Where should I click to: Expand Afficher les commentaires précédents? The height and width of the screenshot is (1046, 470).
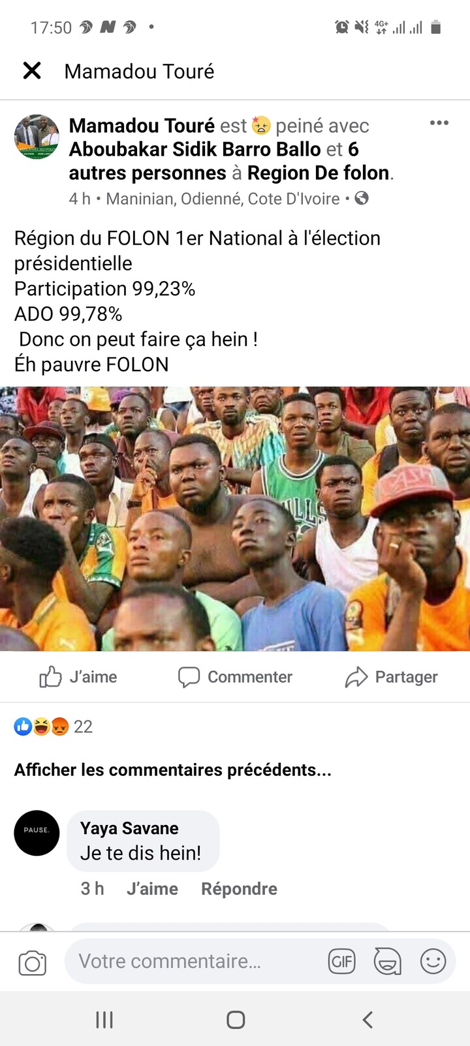173,769
